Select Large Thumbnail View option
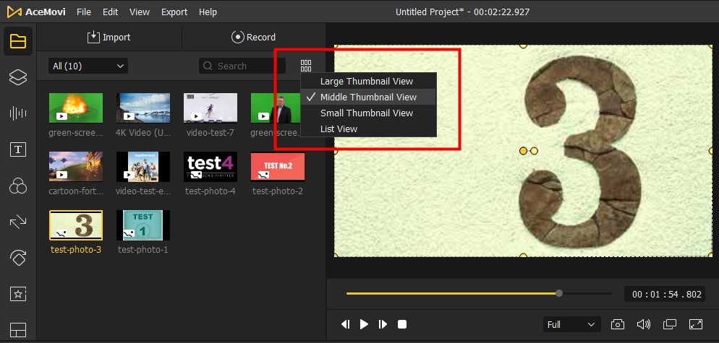Screen dimensions: 719x343 tap(367, 82)
